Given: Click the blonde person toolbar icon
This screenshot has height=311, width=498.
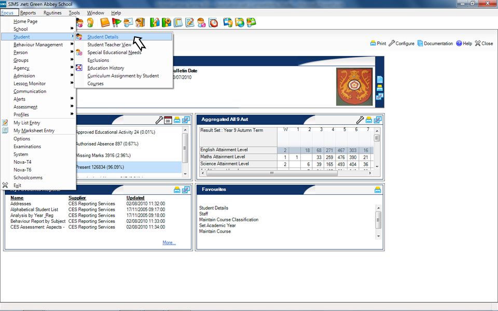Looking at the screenshot, I should [90, 22].
